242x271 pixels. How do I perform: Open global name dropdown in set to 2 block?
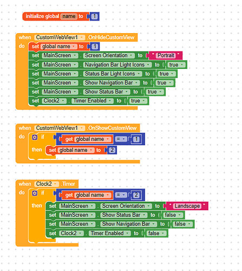pos(76,150)
